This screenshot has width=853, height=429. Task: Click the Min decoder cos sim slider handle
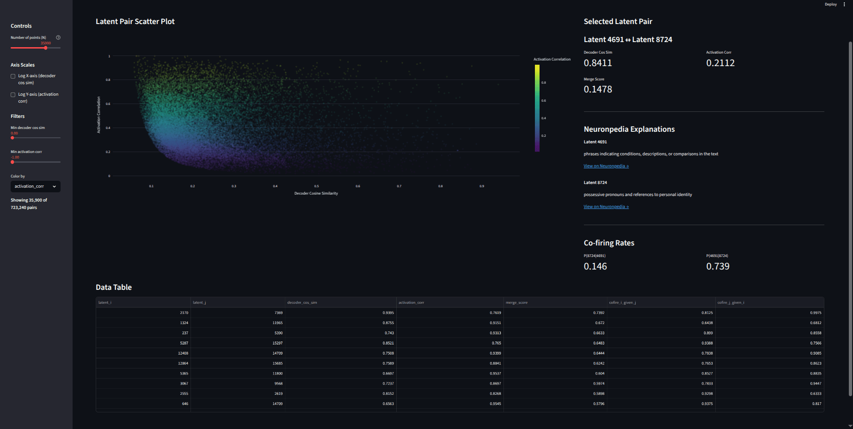click(12, 138)
